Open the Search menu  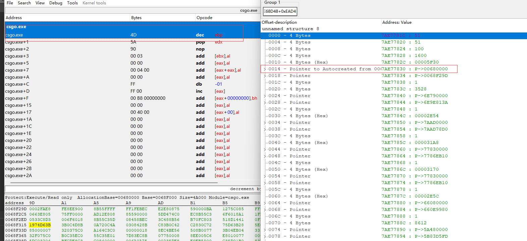click(24, 3)
